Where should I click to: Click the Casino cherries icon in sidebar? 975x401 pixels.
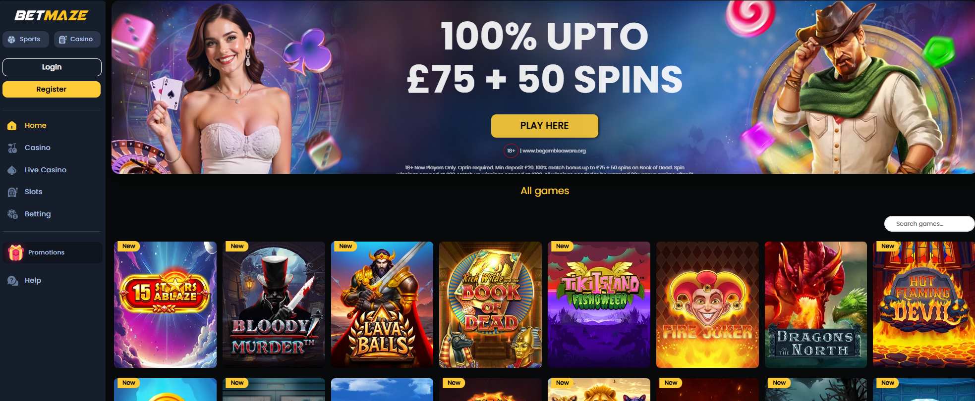click(x=12, y=148)
